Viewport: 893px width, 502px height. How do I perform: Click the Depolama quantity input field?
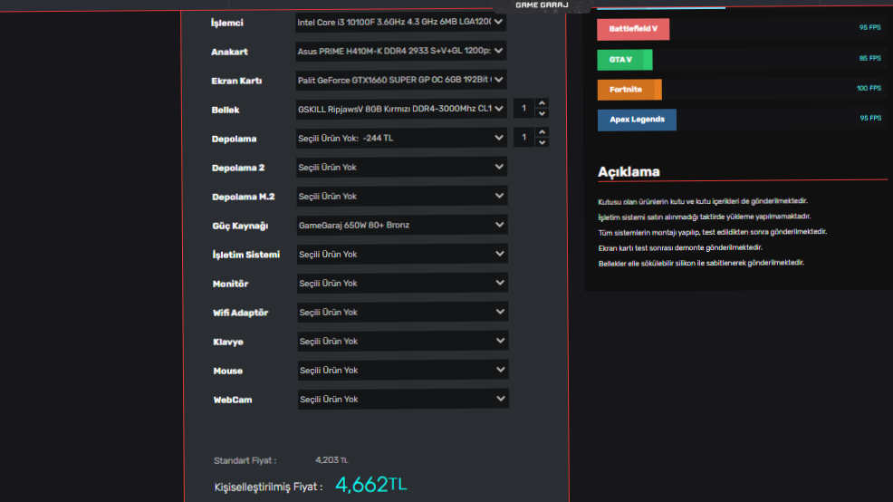tap(524, 138)
